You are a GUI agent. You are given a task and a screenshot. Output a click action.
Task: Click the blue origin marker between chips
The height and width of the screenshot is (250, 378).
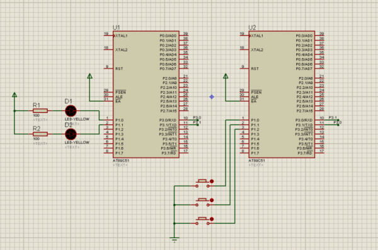point(212,97)
